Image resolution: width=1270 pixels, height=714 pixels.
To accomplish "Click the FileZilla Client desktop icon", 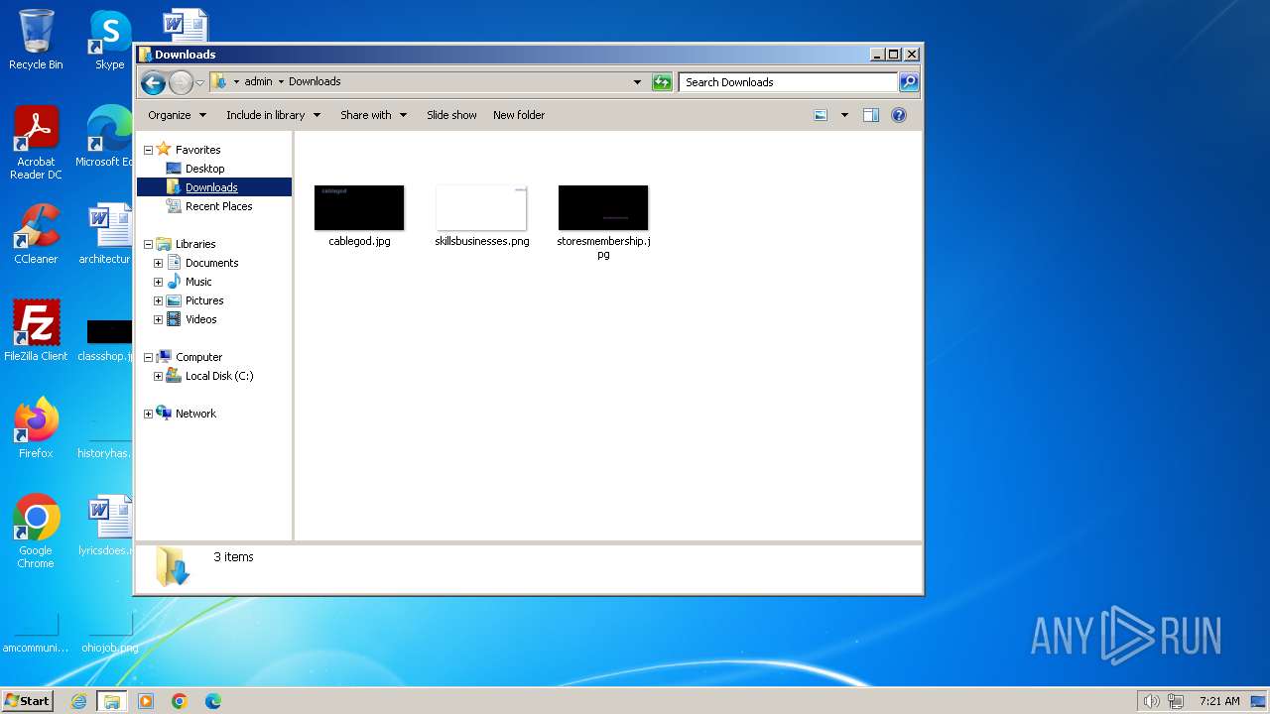I will [36, 330].
